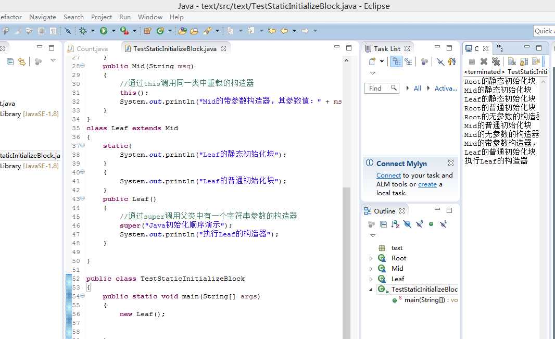
Task: Toggle Hide Static Fields and Methods in Outline
Action: (420, 223)
